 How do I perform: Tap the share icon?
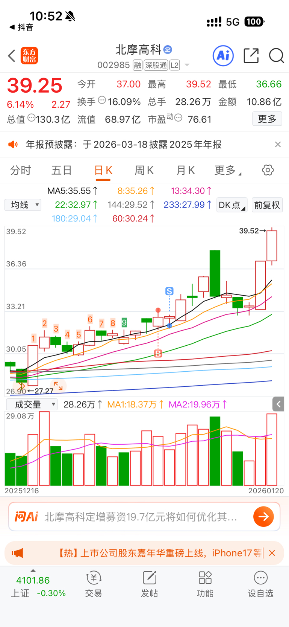tap(251, 56)
